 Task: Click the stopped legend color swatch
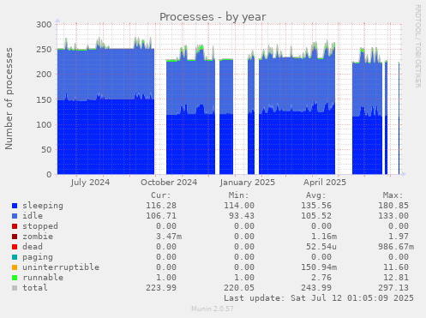point(15,226)
